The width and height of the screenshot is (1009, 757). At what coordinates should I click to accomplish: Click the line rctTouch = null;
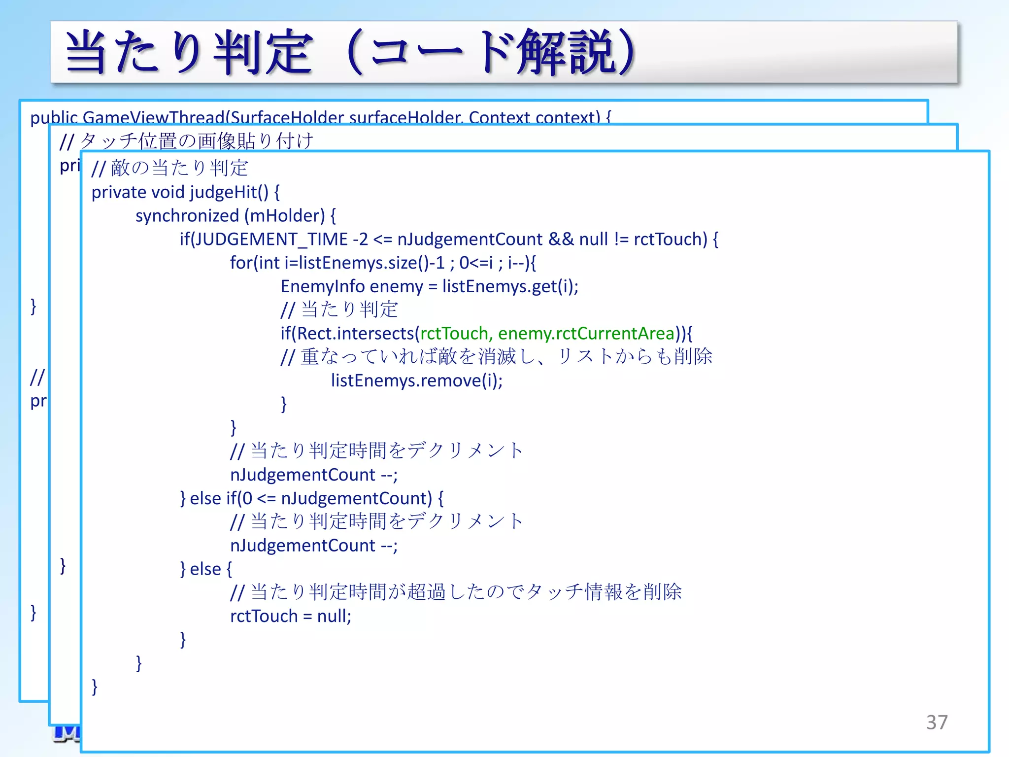291,616
